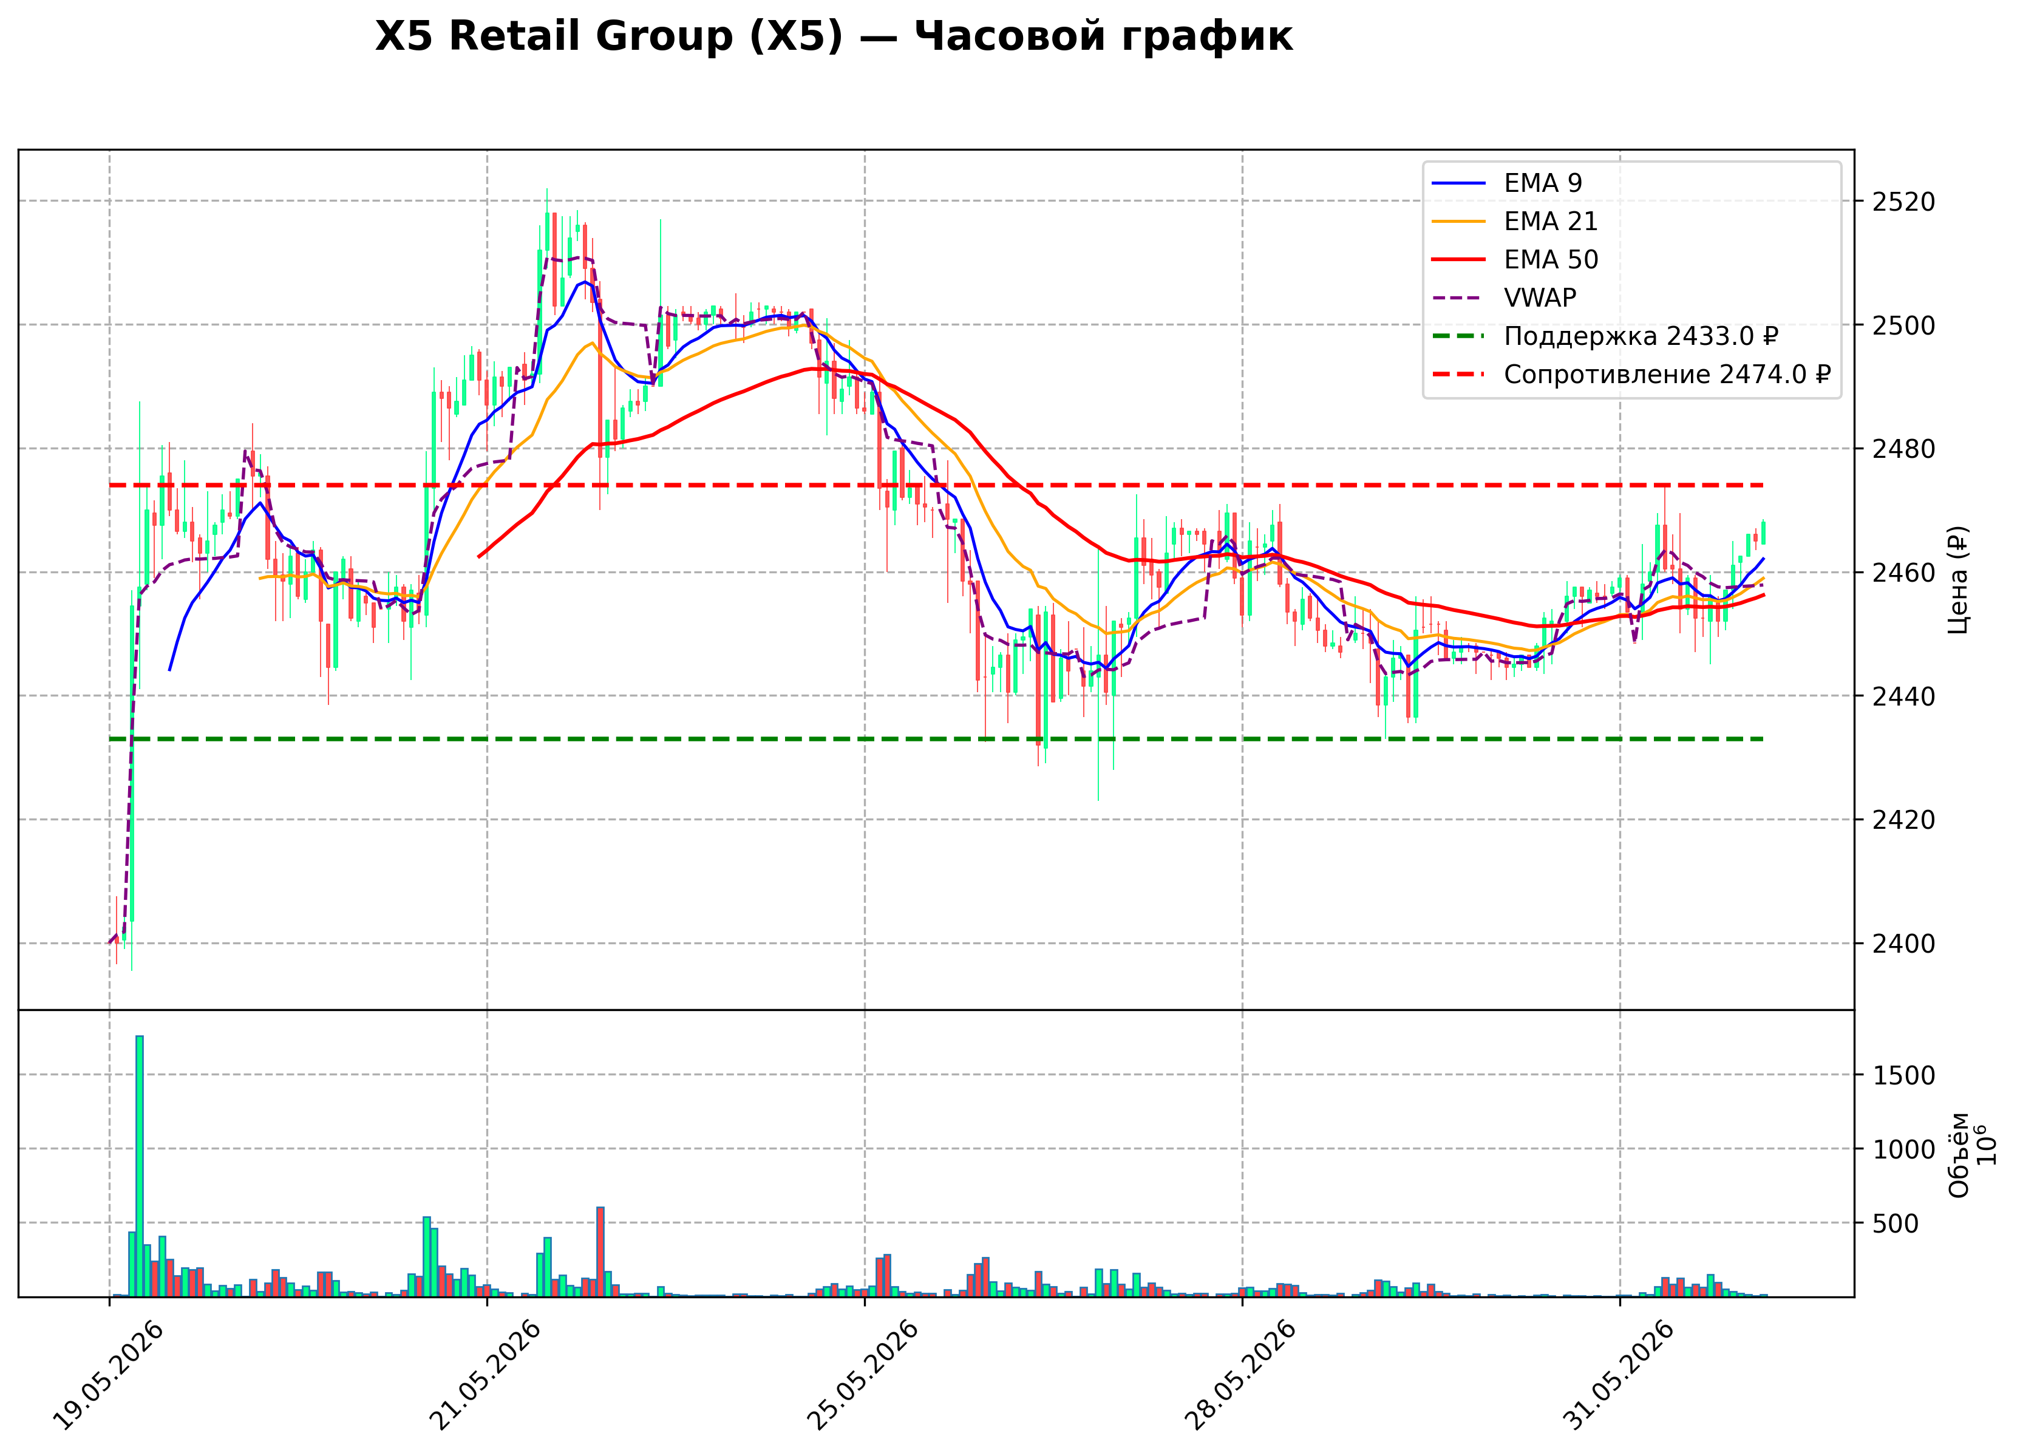Click volume axis tick label 500
This screenshot has width=2020, height=1453.
pyautogui.click(x=1896, y=1224)
